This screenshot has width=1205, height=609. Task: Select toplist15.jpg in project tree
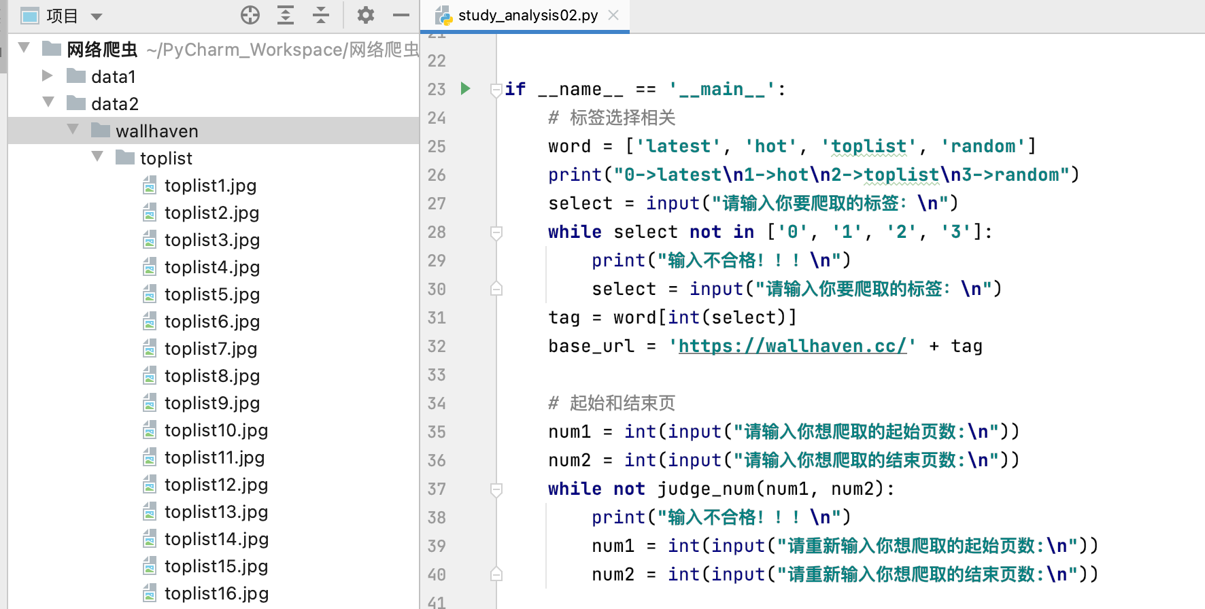(216, 566)
